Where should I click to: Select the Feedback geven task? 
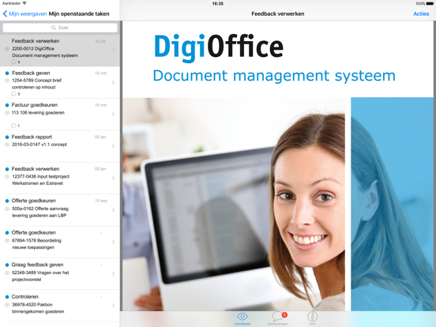click(60, 83)
